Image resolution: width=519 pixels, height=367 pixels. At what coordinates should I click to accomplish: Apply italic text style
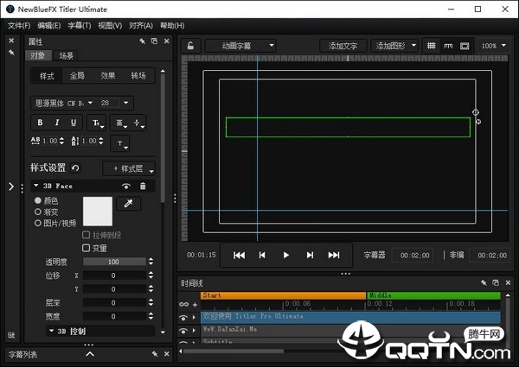tap(57, 123)
